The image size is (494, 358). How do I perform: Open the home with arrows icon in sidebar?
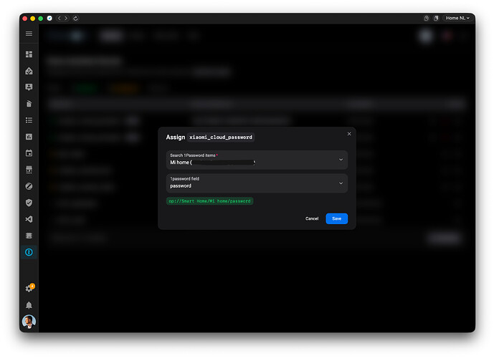(29, 71)
